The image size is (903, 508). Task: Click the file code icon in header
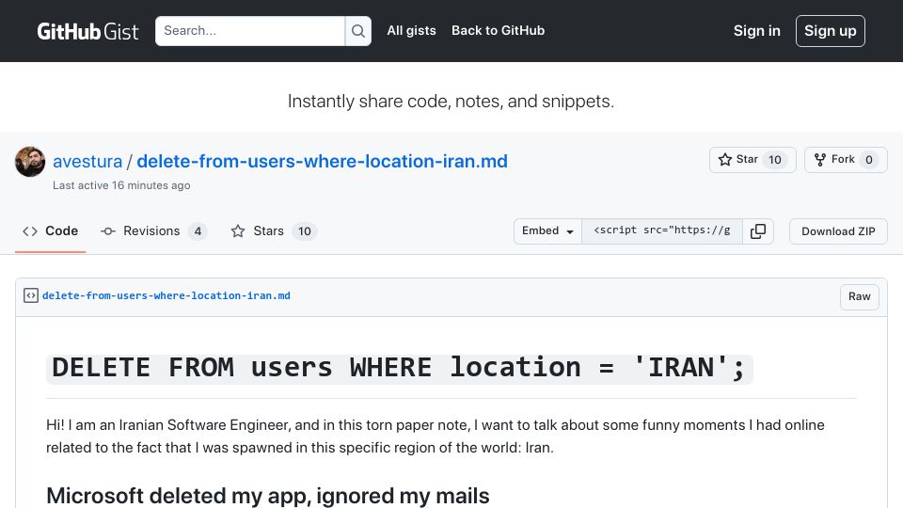(x=31, y=295)
